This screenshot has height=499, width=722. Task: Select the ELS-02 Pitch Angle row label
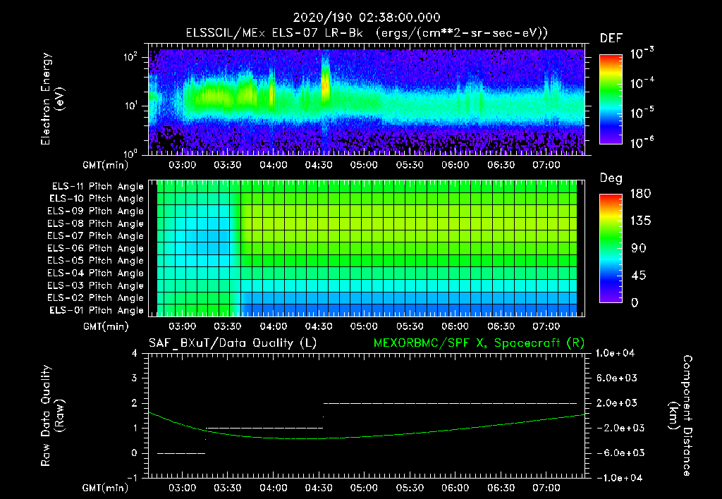point(95,298)
